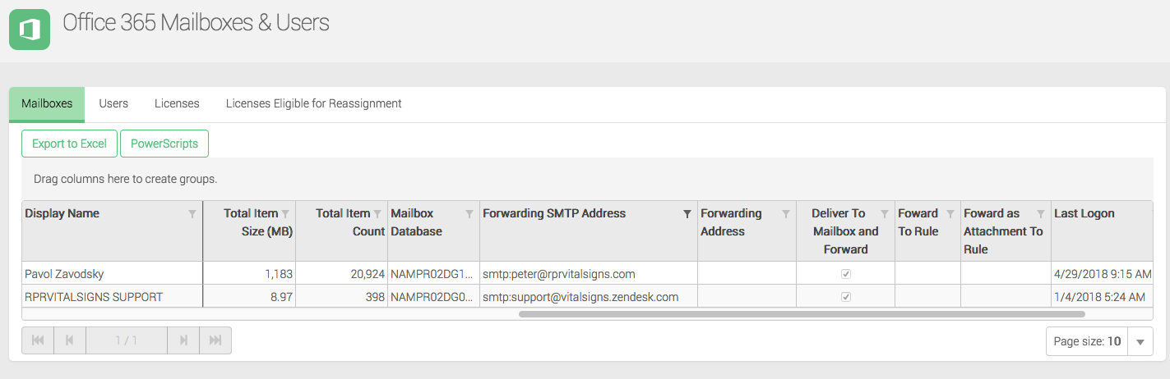Select the RPRVITALSIGNS SUPPORT name cell
1170x379 pixels.
coord(112,297)
